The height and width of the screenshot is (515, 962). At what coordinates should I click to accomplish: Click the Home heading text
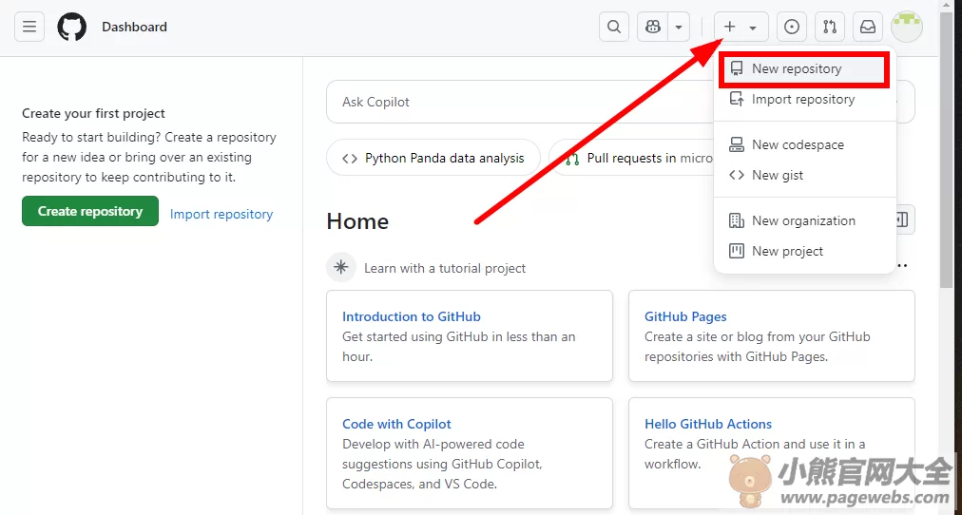click(357, 221)
